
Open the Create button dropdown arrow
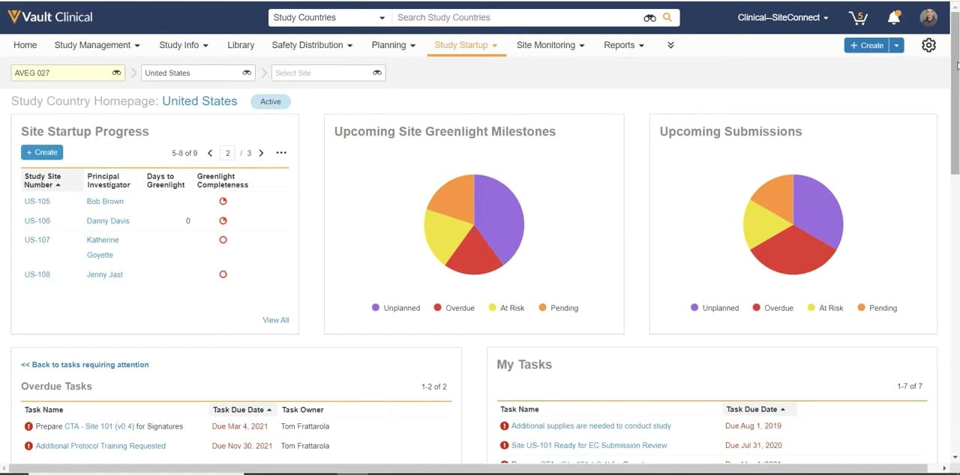click(896, 45)
